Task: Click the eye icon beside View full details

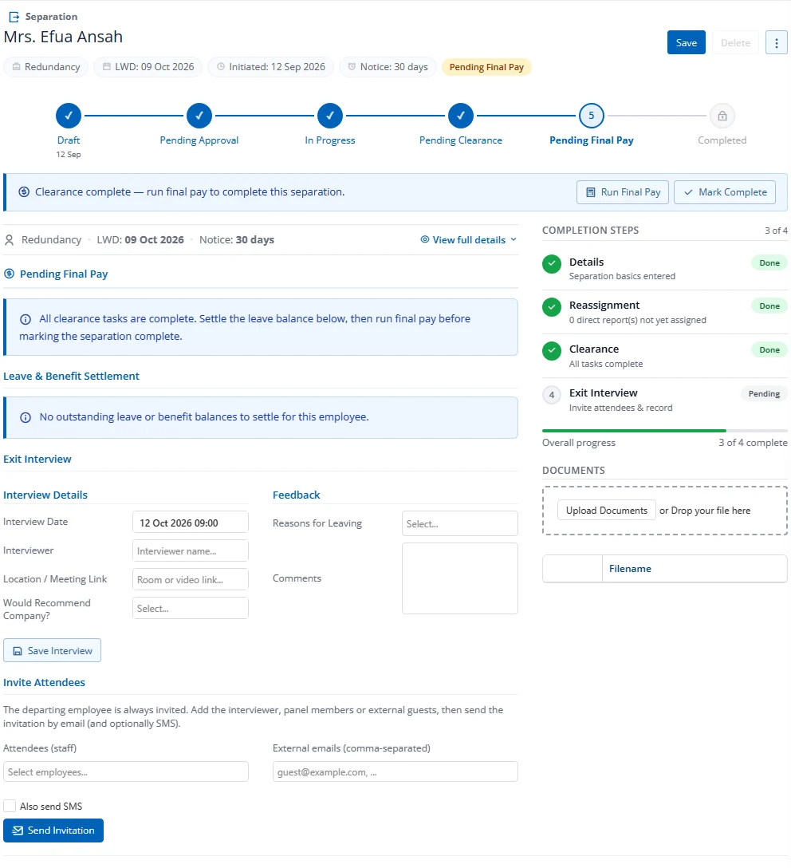Action: (x=425, y=239)
